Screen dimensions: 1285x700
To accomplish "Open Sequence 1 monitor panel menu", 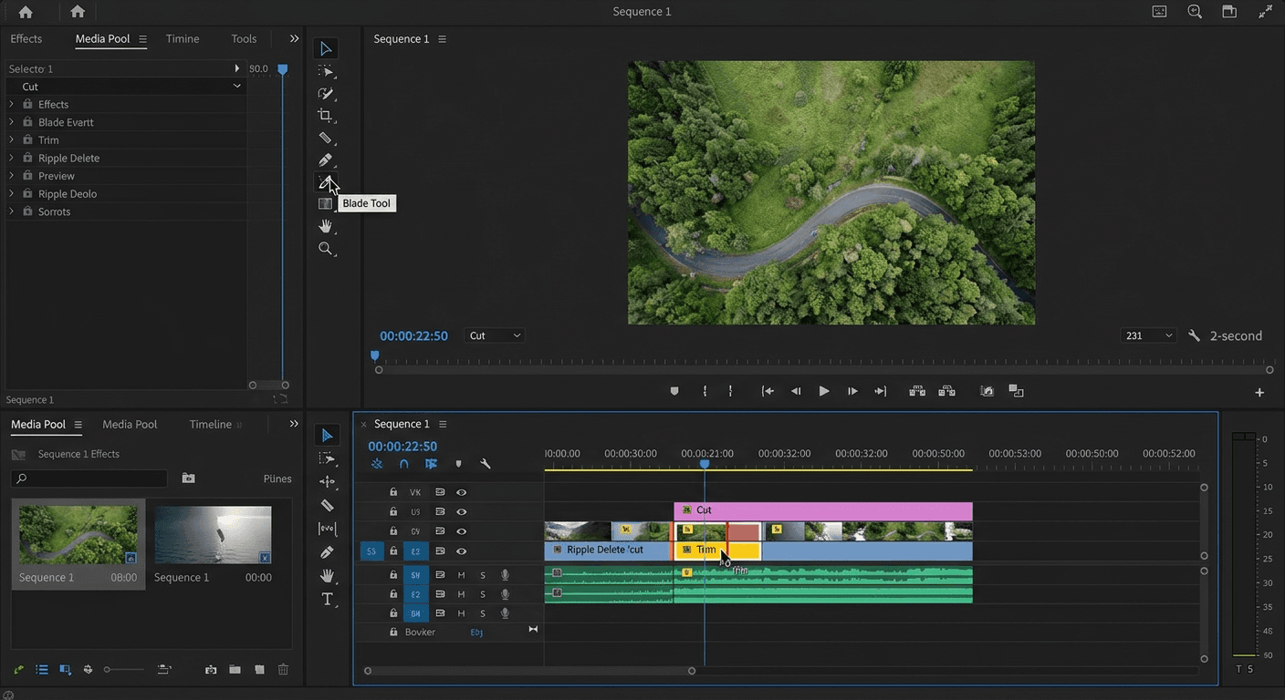I will (443, 39).
